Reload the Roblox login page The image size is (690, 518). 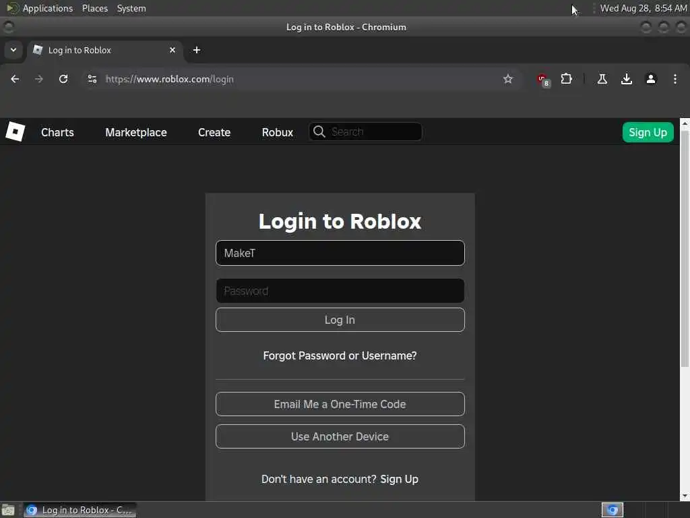click(x=63, y=79)
